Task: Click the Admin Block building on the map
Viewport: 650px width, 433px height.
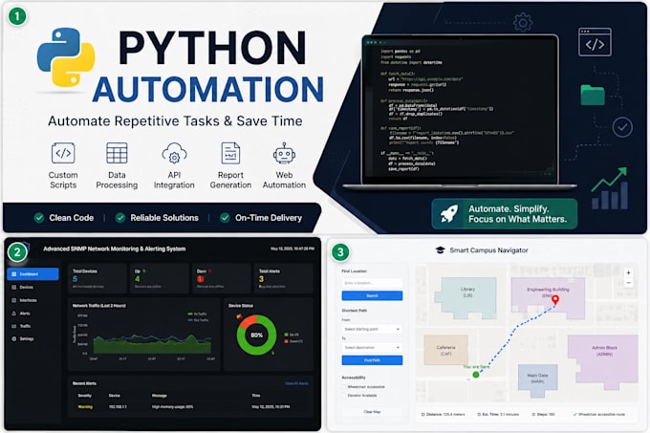Action: point(603,361)
